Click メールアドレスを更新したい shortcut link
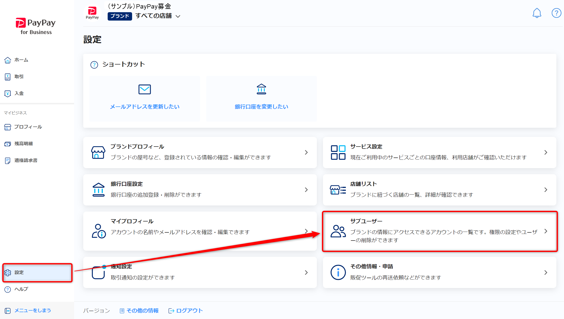Viewport: 564px width, 319px height. (x=145, y=107)
